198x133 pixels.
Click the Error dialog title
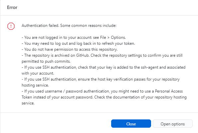[x=12, y=7]
